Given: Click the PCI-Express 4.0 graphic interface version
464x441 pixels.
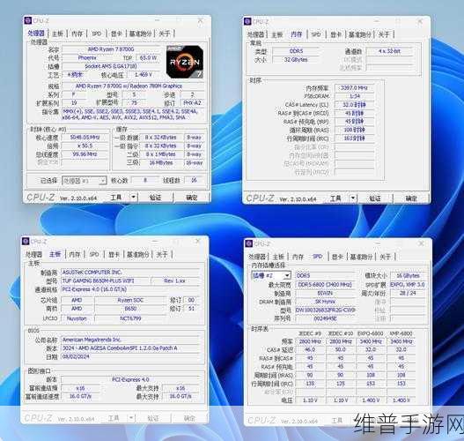Looking at the screenshot, I should tap(130, 379).
